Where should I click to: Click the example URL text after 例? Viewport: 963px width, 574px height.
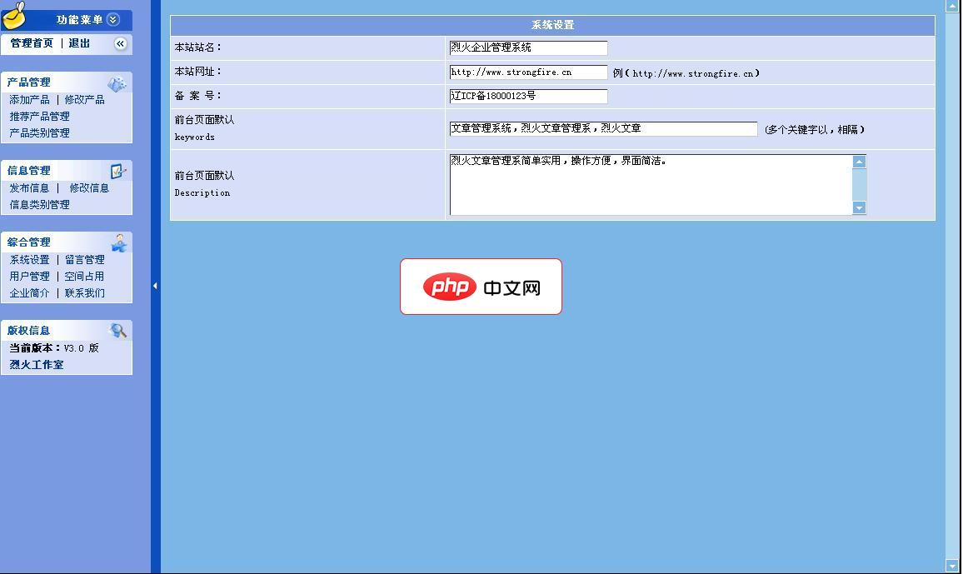pyautogui.click(x=693, y=73)
